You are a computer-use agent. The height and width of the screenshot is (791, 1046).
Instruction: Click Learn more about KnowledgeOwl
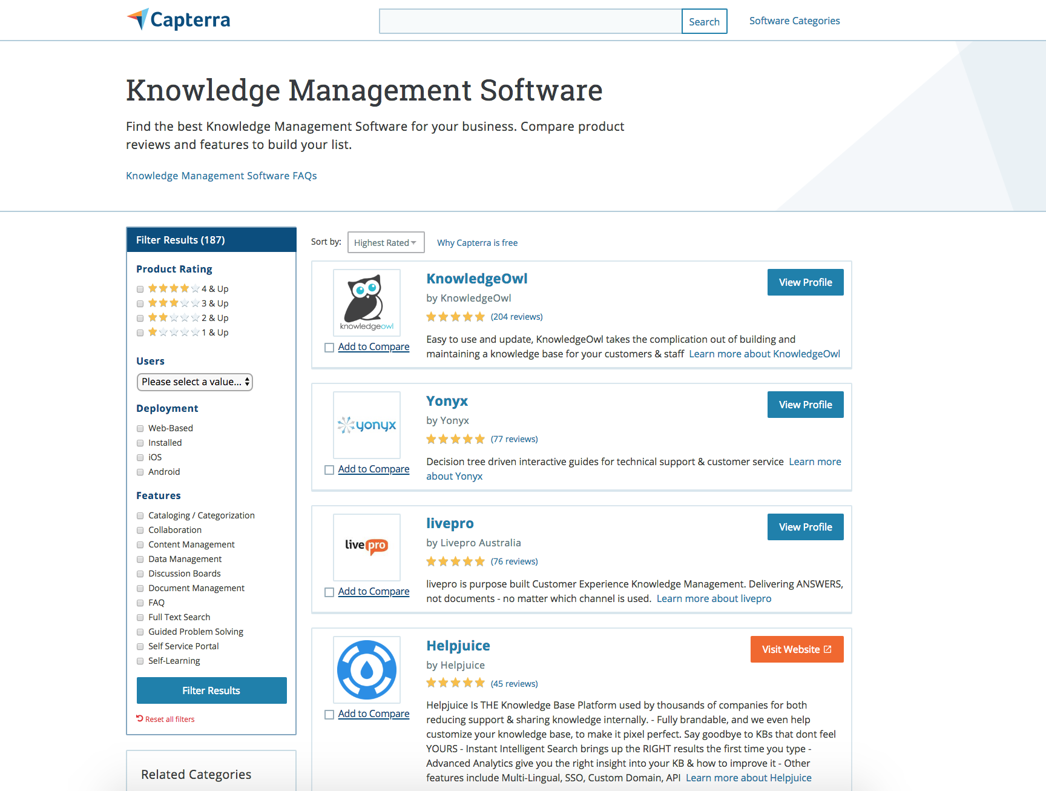click(765, 354)
